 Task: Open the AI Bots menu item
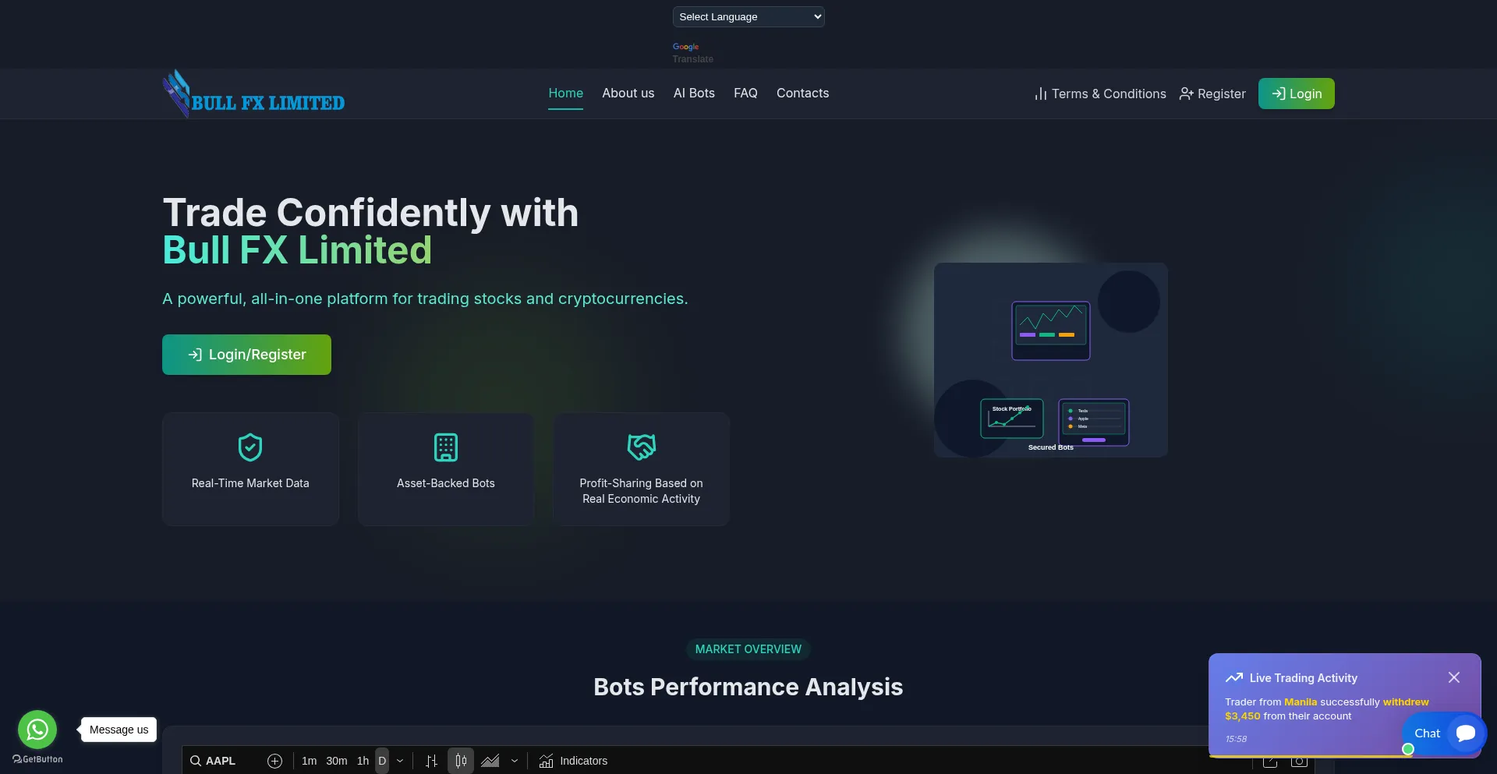coord(694,93)
